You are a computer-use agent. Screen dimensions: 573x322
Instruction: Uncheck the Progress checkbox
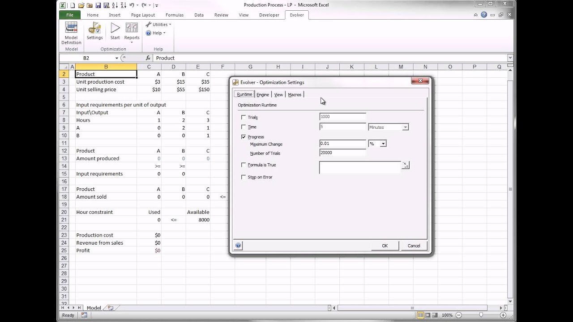pos(244,137)
